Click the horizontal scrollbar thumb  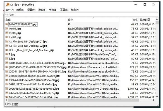point(73,100)
